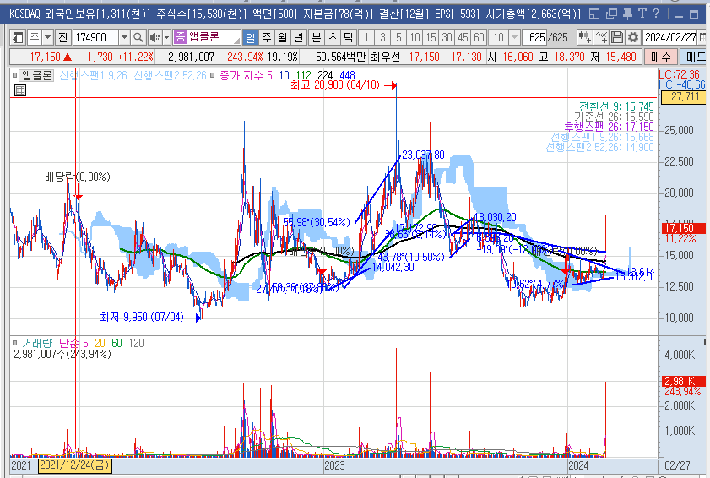Click the speaker sound icon

point(154,37)
